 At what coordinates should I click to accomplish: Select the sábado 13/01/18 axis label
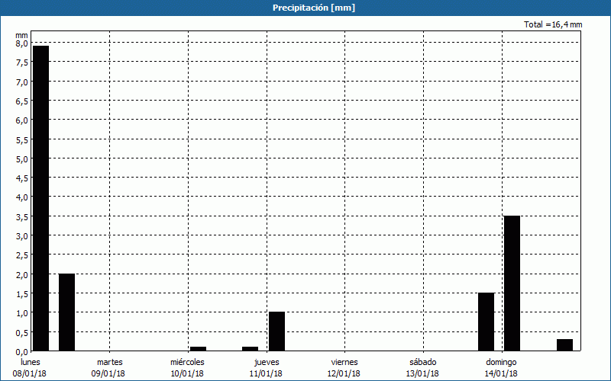coord(422,367)
